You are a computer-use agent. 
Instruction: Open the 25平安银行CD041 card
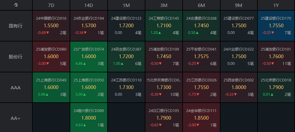pos(201,57)
